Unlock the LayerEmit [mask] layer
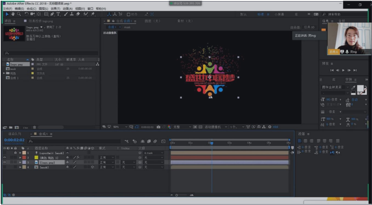 point(15,153)
